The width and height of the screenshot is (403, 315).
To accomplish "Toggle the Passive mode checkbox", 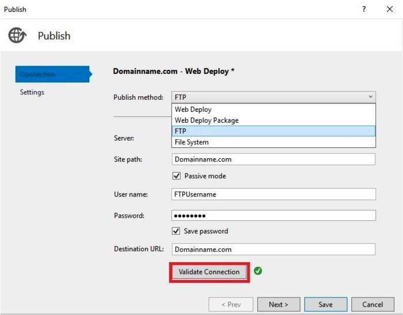I will coord(176,176).
